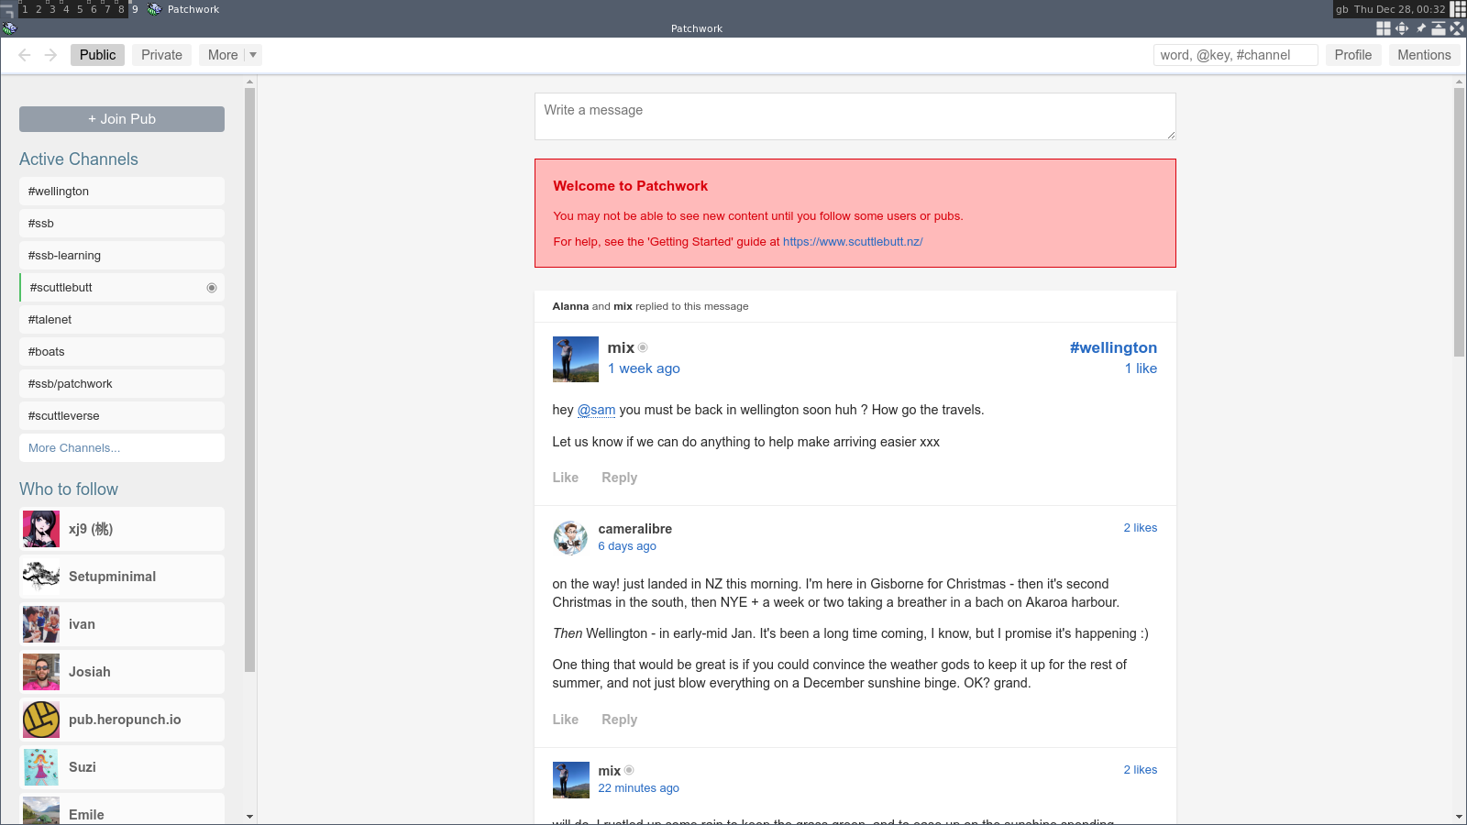Open the 22 minutes ago timestamp
The image size is (1467, 825).
pyautogui.click(x=639, y=788)
